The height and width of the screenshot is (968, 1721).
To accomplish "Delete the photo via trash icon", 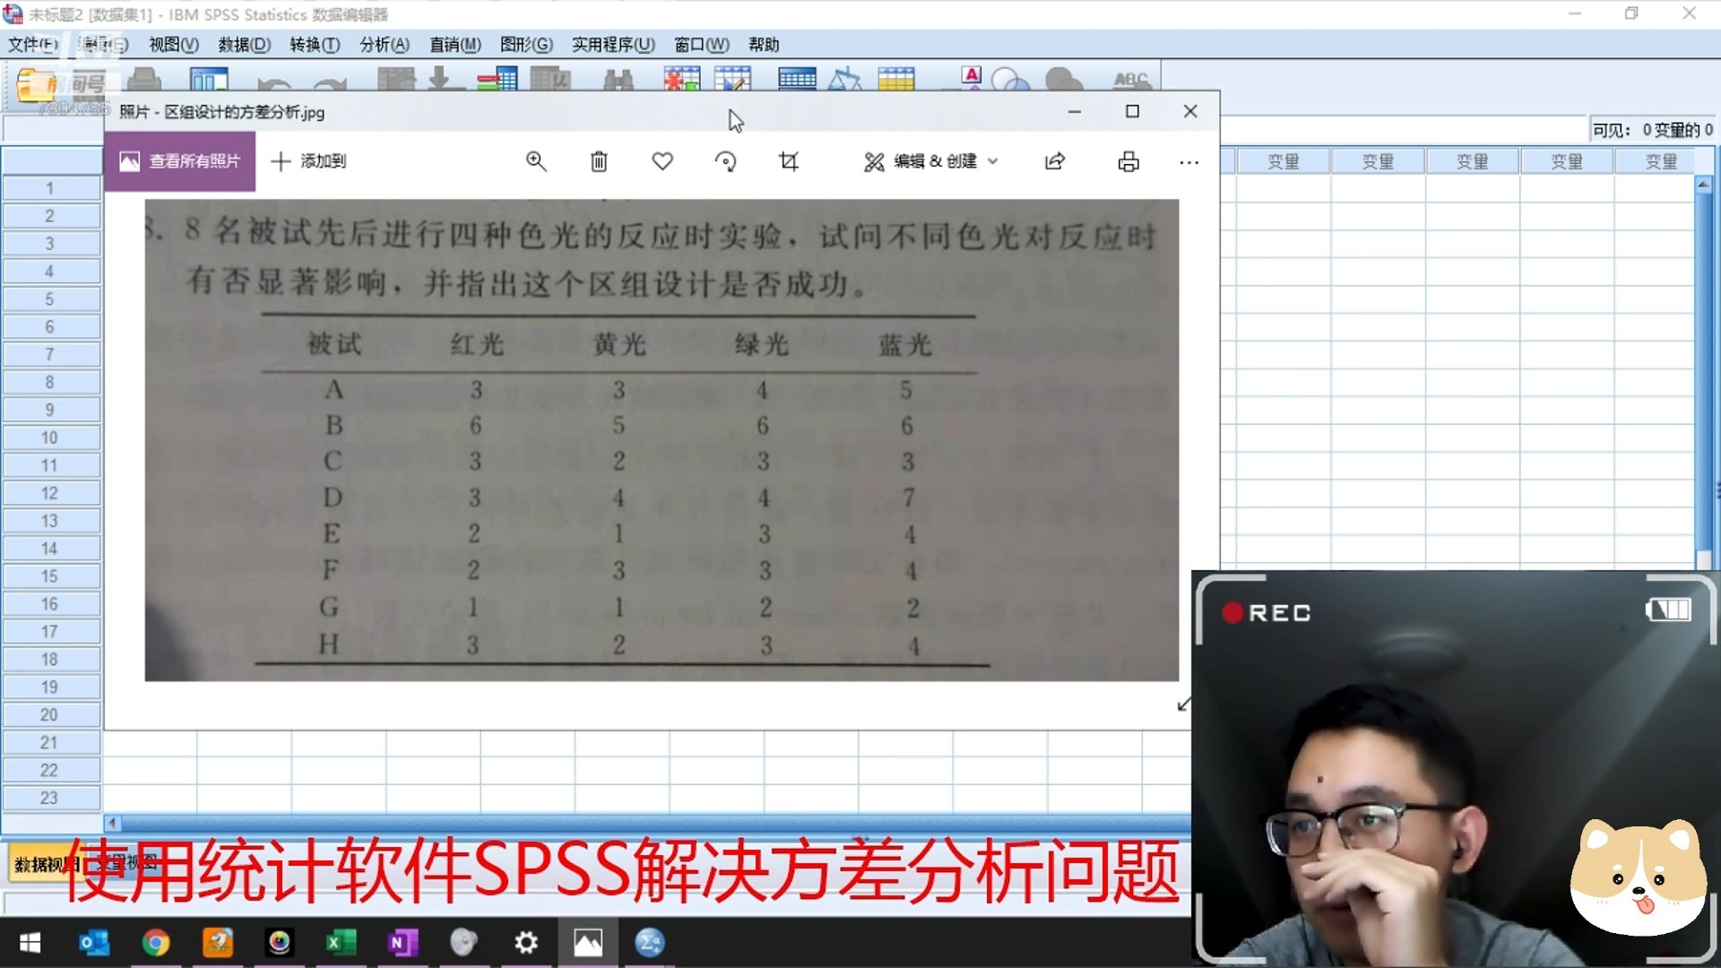I will point(599,161).
